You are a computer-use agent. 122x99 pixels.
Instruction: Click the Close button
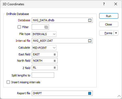click(109, 24)
